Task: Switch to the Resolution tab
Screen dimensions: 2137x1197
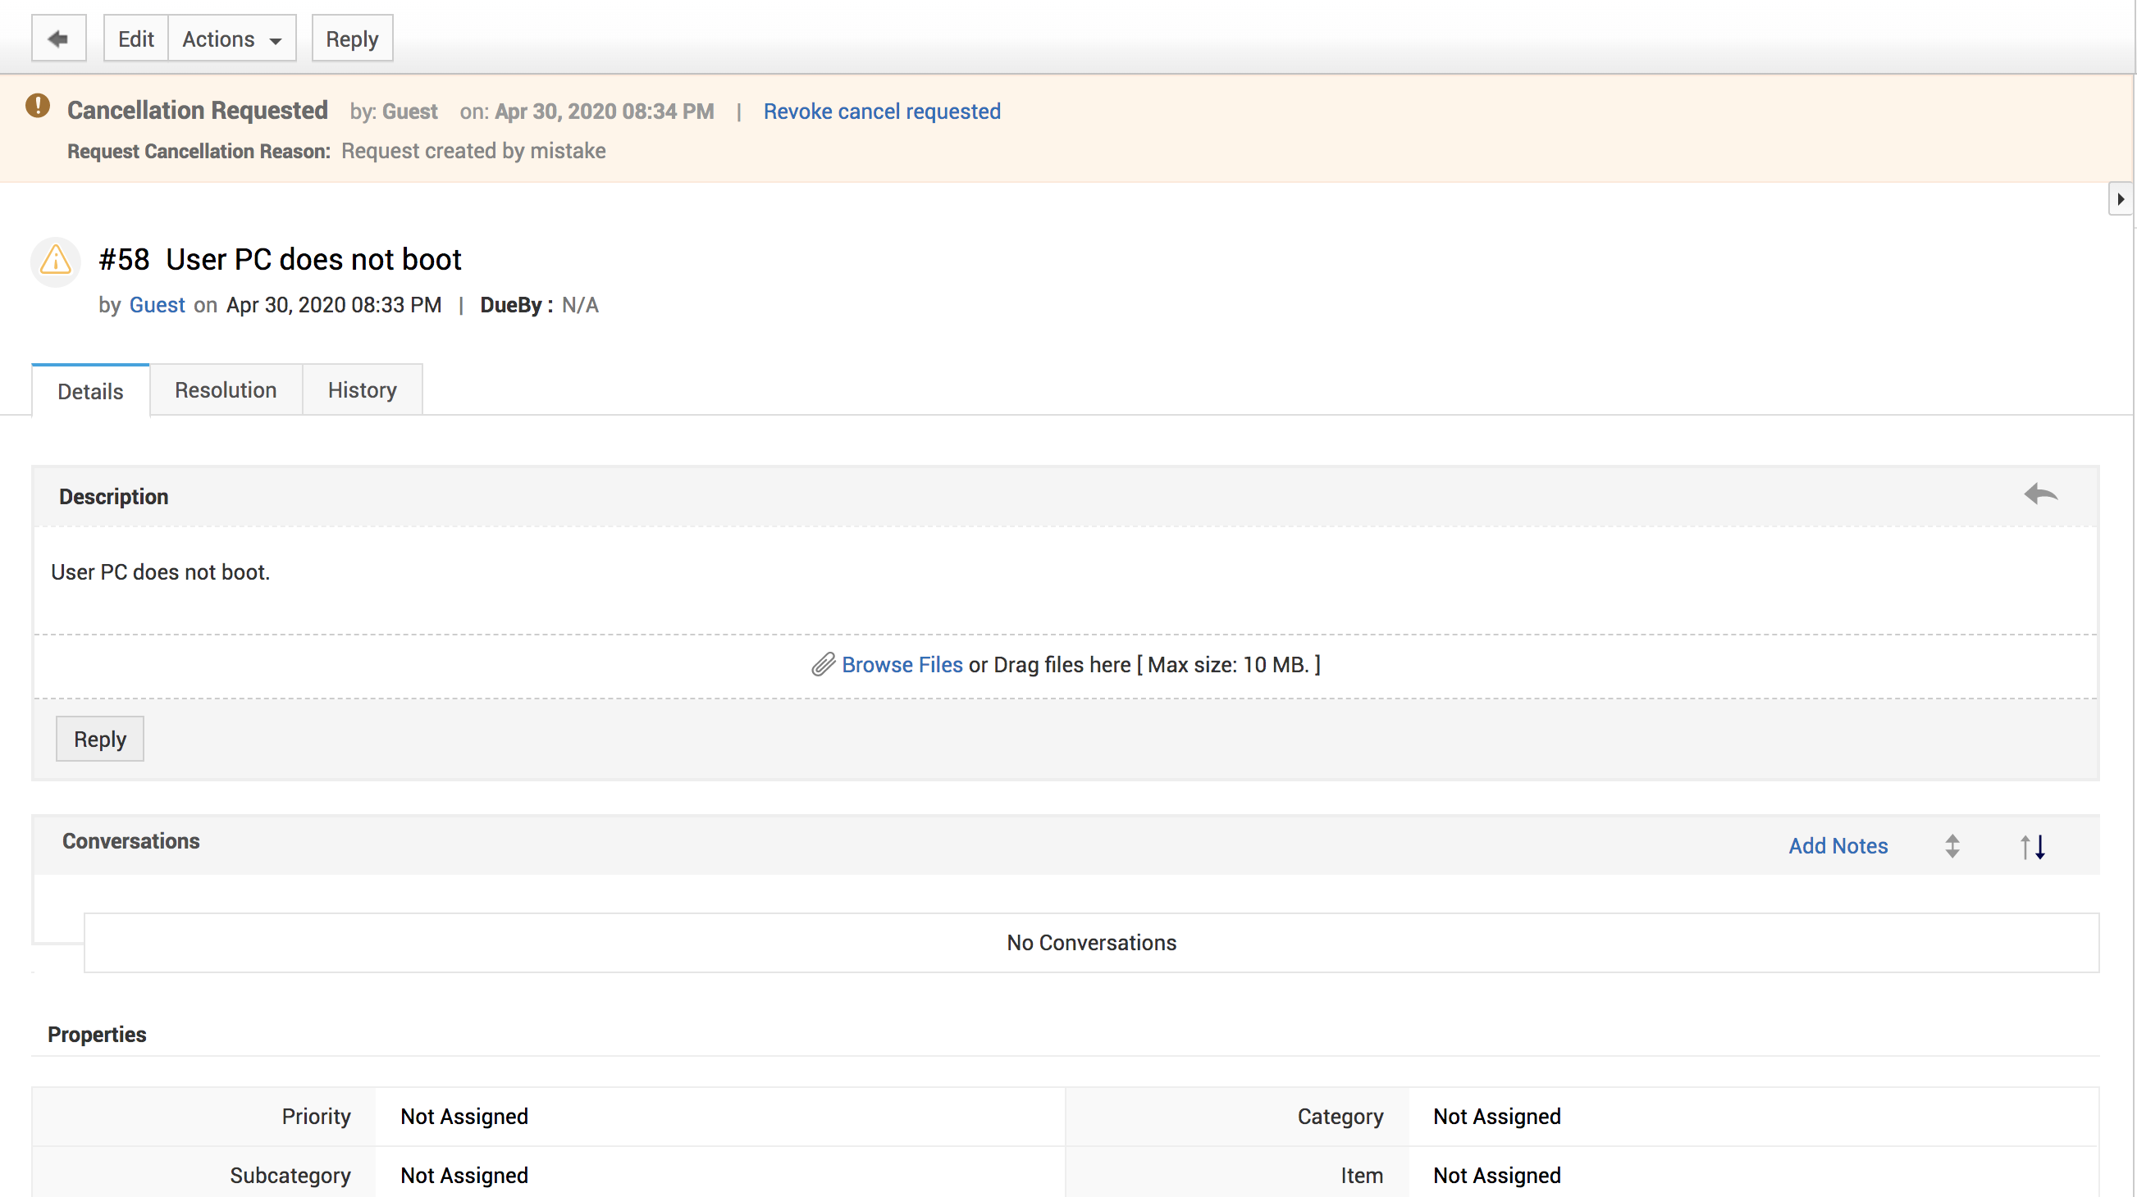Action: (226, 389)
